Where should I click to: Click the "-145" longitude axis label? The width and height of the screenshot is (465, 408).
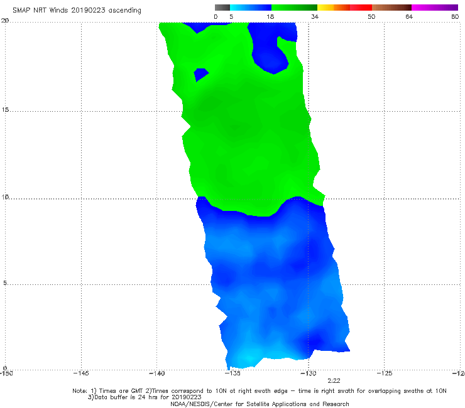coord(81,373)
